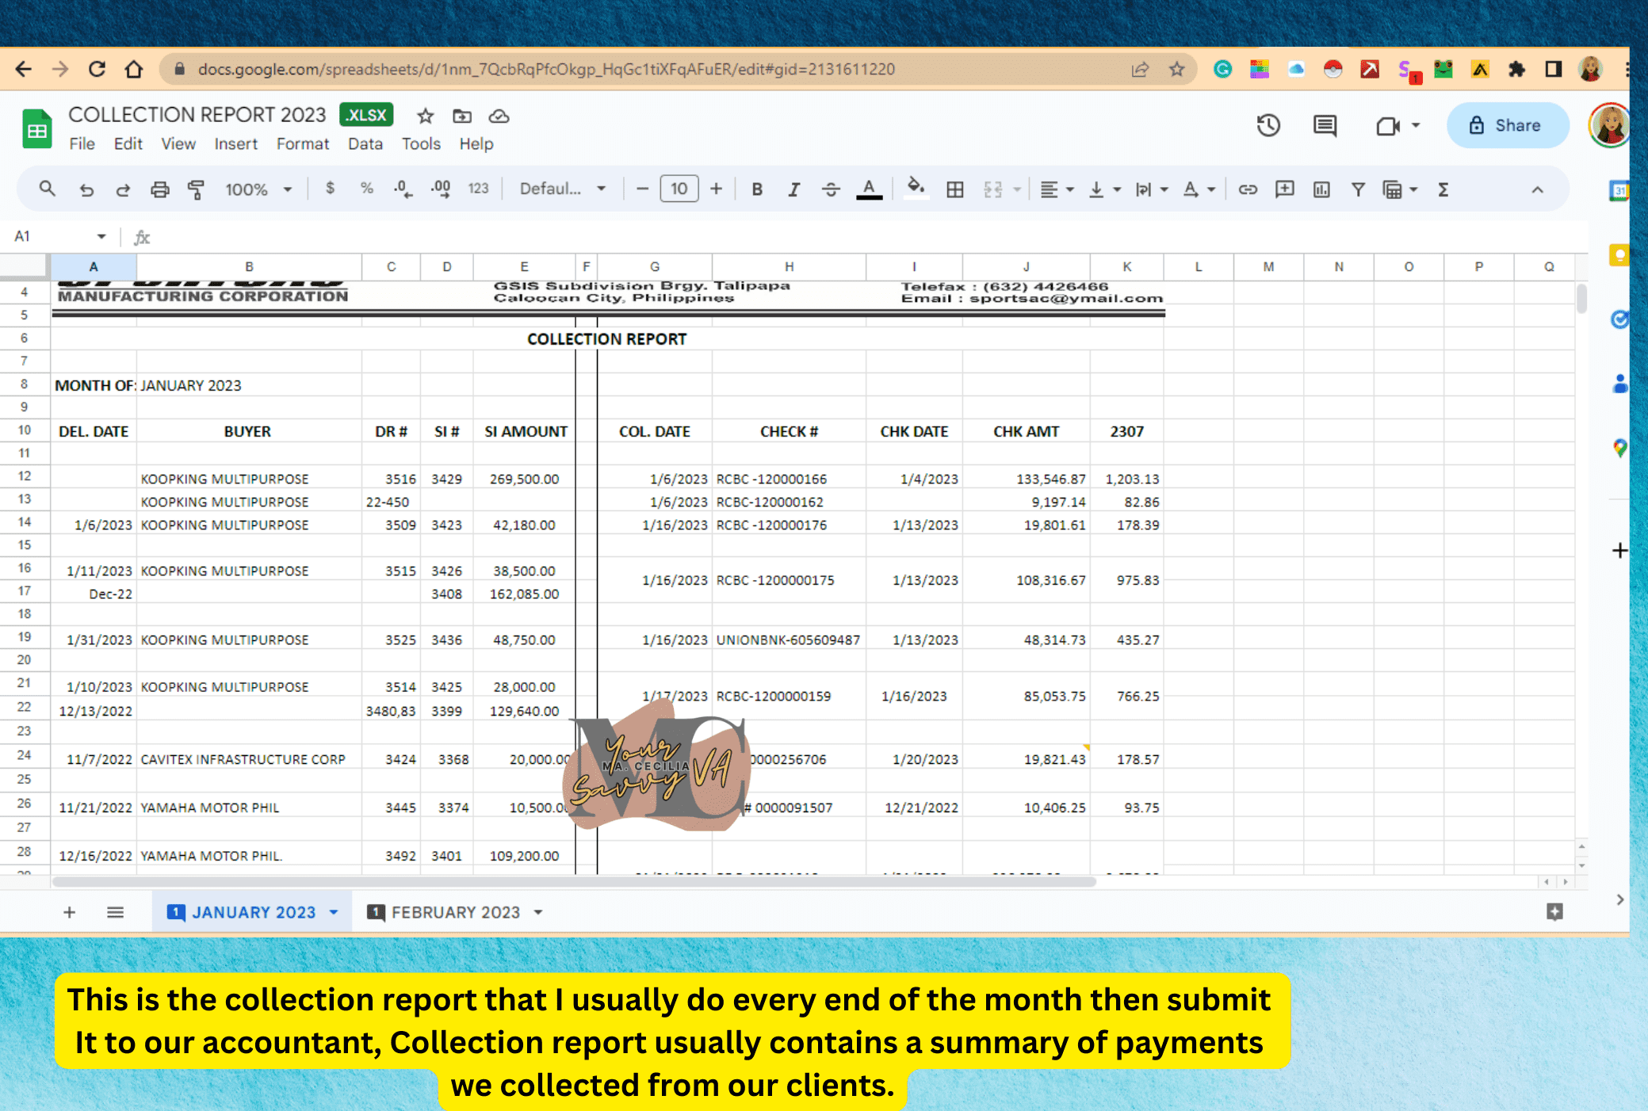Click the Share button
Image resolution: width=1648 pixels, height=1111 pixels.
[1507, 125]
